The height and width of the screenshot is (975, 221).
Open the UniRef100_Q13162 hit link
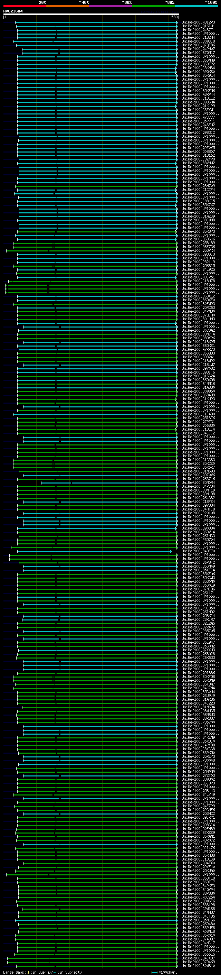point(198,155)
